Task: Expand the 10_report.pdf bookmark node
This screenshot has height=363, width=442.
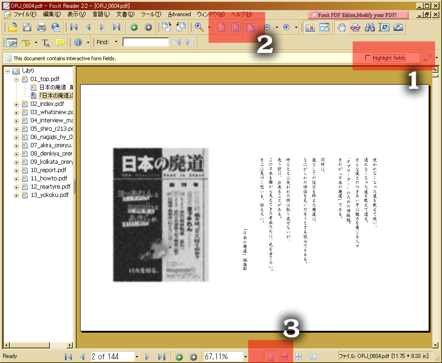Action: [17, 171]
